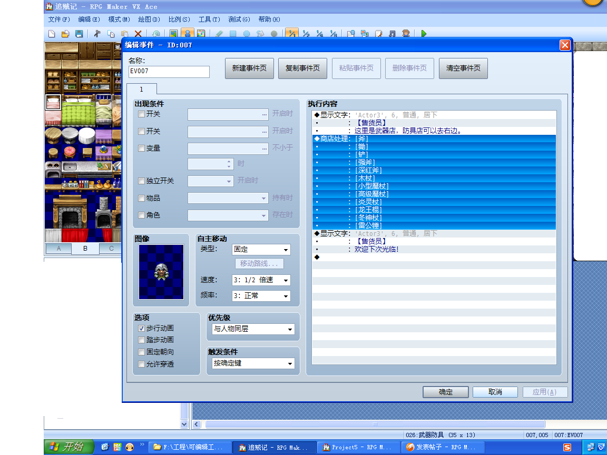Screen dimensions: 607x455
Task: Select the Pencil drawing tool
Action: click(x=219, y=34)
